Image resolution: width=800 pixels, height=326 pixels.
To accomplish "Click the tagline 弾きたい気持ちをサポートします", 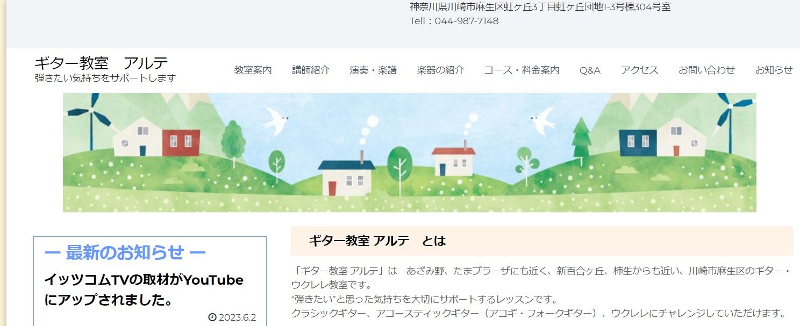I will (x=105, y=78).
